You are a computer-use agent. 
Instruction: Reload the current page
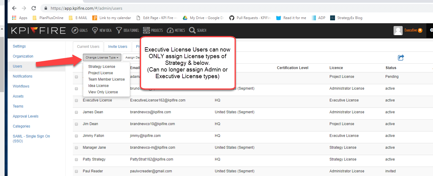pos(34,8)
